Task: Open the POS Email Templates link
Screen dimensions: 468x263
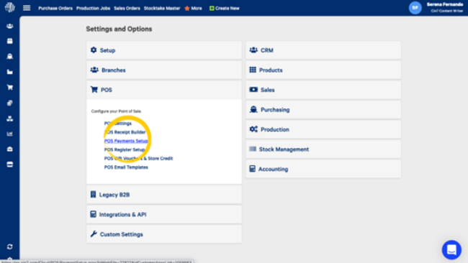Action: (126, 167)
